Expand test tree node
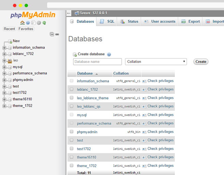This screenshot has height=175, width=224. click(x=4, y=86)
